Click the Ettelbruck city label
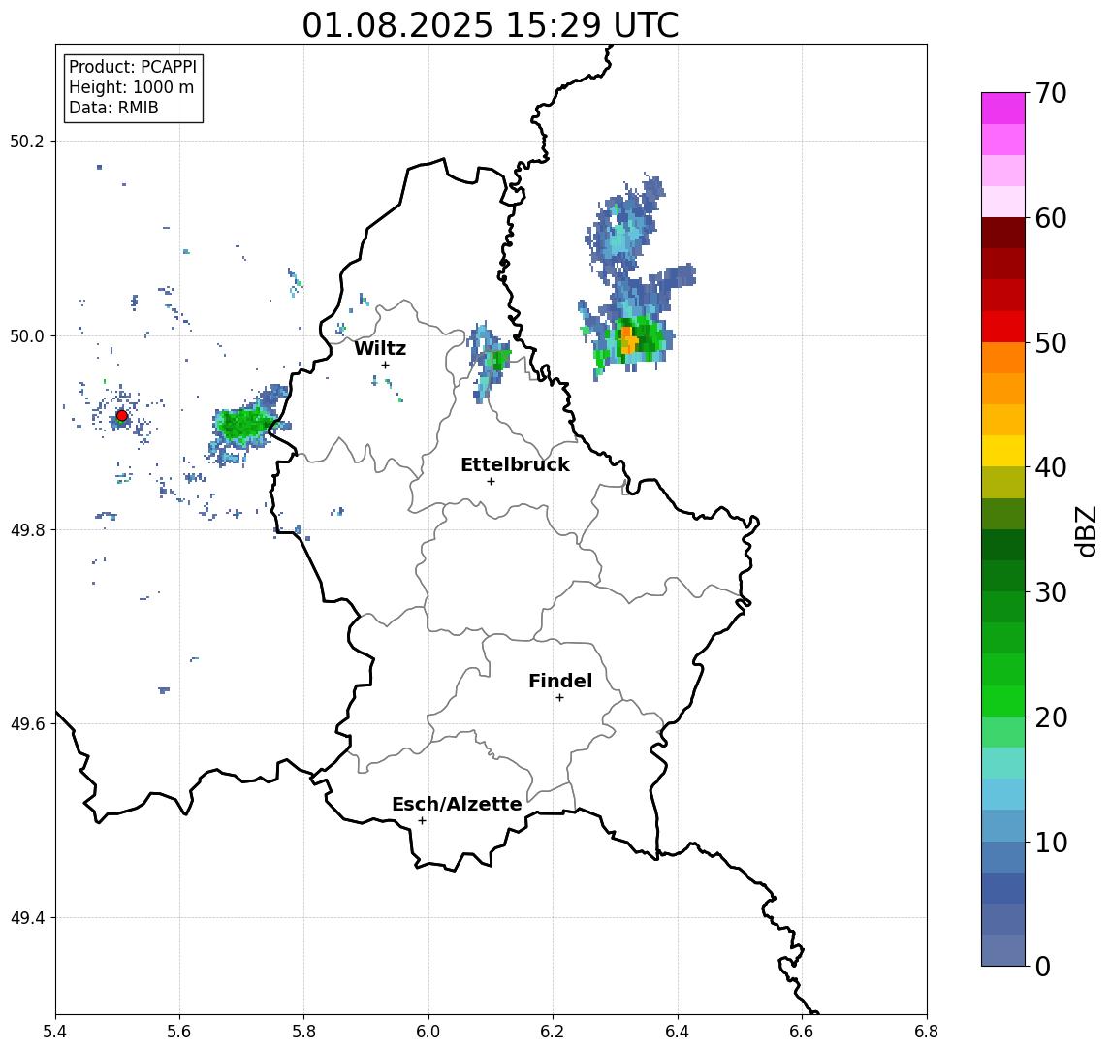Image resolution: width=1110 pixels, height=1051 pixels. click(515, 464)
